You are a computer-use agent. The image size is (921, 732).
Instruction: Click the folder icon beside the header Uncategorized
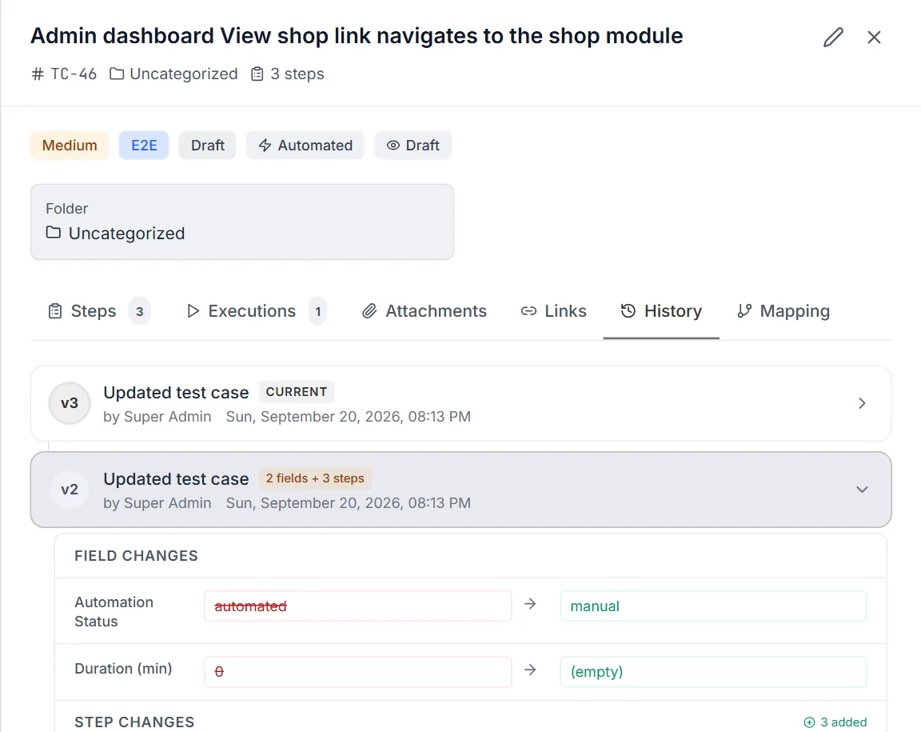(117, 74)
